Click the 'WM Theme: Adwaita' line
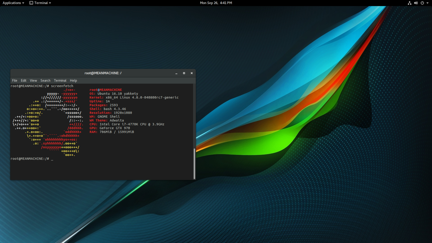The width and height of the screenshot is (432, 243). [107, 120]
